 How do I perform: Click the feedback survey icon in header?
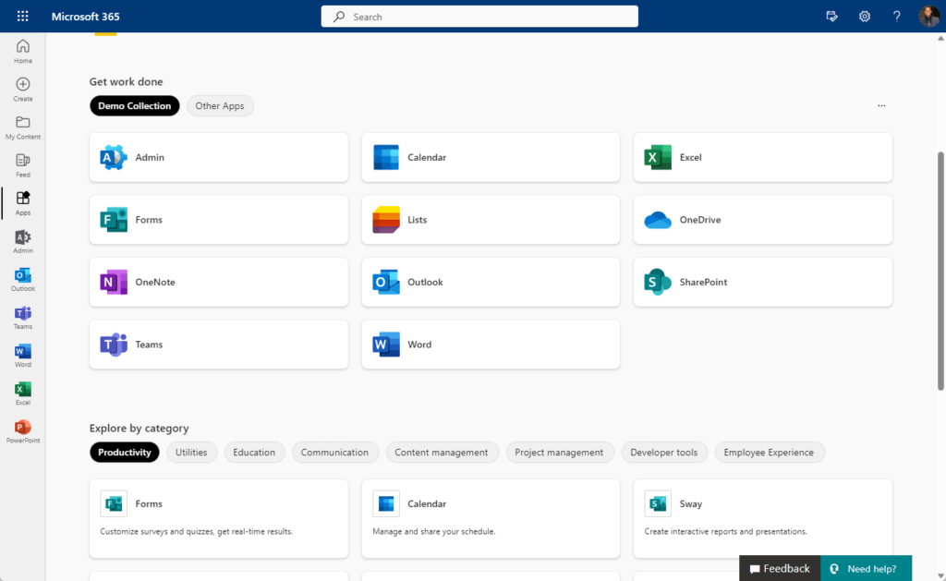click(x=832, y=17)
